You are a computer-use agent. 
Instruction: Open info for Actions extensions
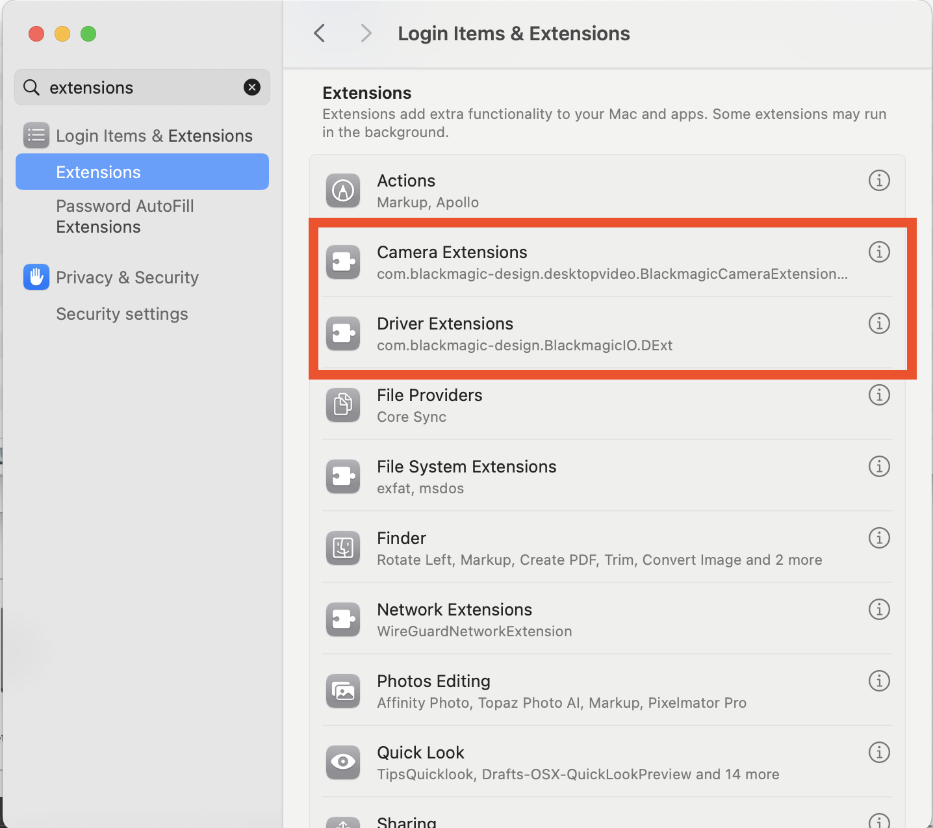pyautogui.click(x=879, y=180)
